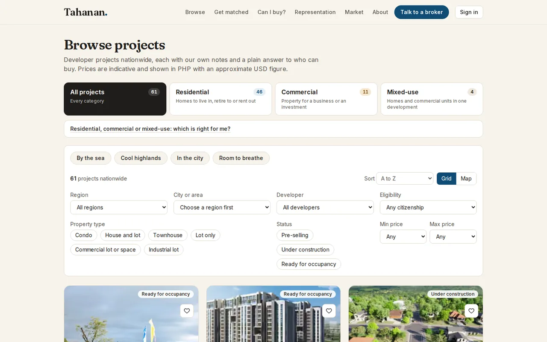The height and width of the screenshot is (342, 547).
Task: Click heart icon on Under construction project
Action: [471, 311]
